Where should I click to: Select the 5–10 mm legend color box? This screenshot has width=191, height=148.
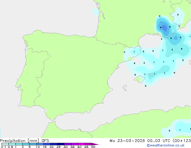[33, 144]
